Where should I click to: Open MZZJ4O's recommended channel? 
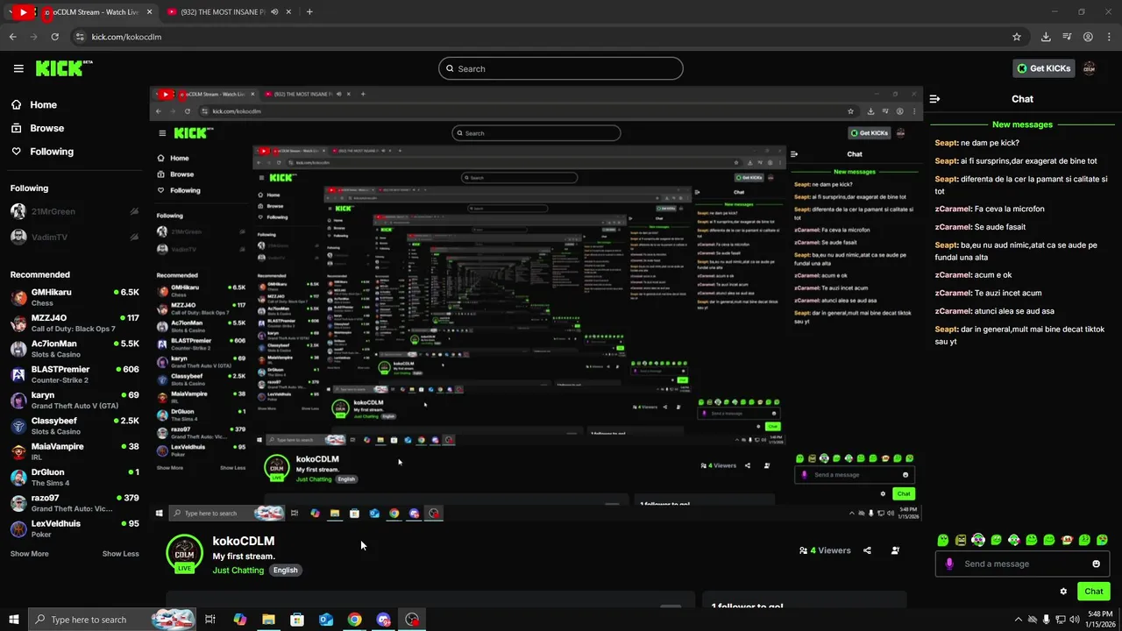75,323
